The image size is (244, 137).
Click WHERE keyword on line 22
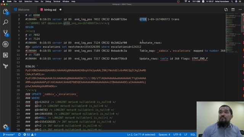tap(35, 98)
